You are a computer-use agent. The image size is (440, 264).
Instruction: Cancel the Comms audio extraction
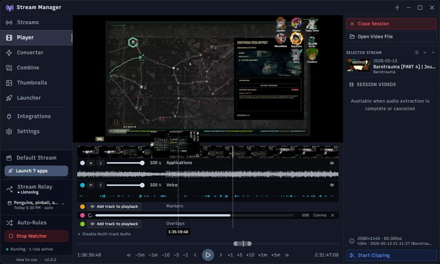[333, 215]
